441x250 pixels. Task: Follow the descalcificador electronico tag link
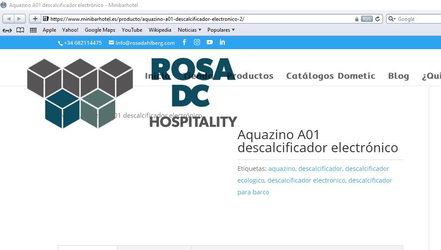point(306,180)
